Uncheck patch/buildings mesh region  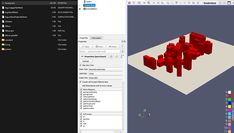(81, 99)
